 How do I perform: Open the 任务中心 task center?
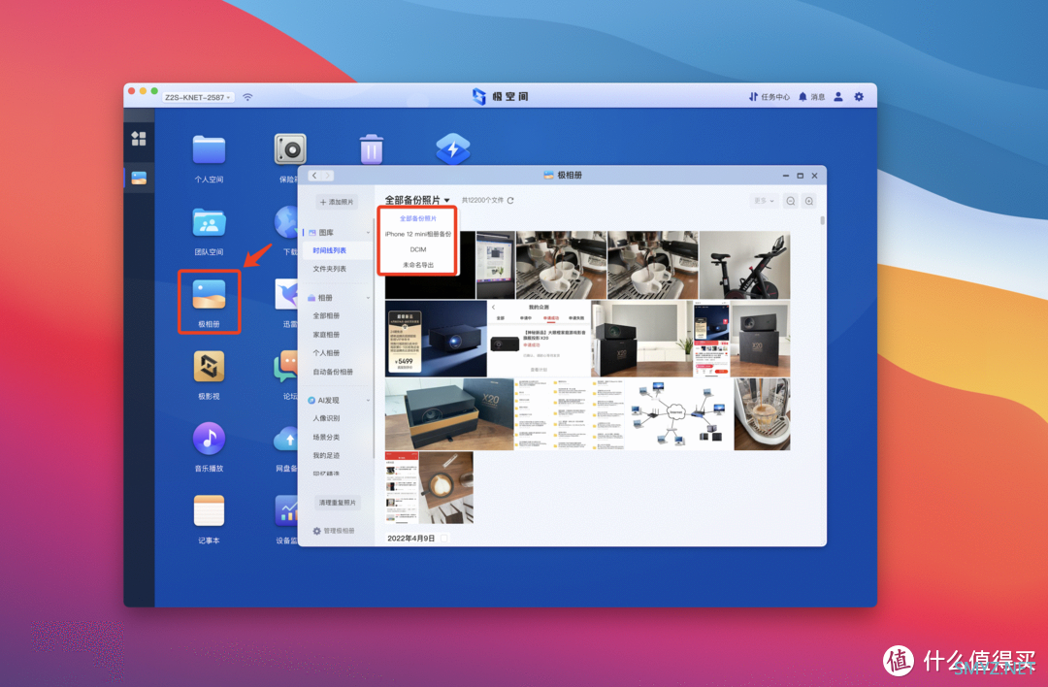pyautogui.click(x=769, y=97)
